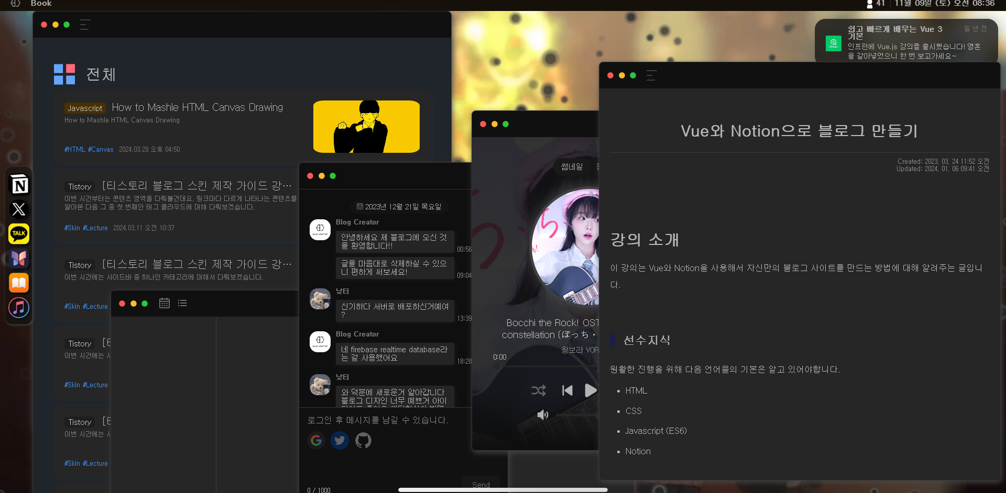Screen dimensions: 1006x493
Task: Filter by the #Canvas tag
Action: tap(101, 149)
